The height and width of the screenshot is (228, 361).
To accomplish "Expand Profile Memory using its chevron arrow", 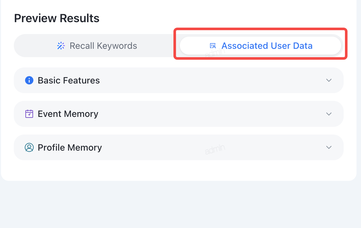I will 329,147.
